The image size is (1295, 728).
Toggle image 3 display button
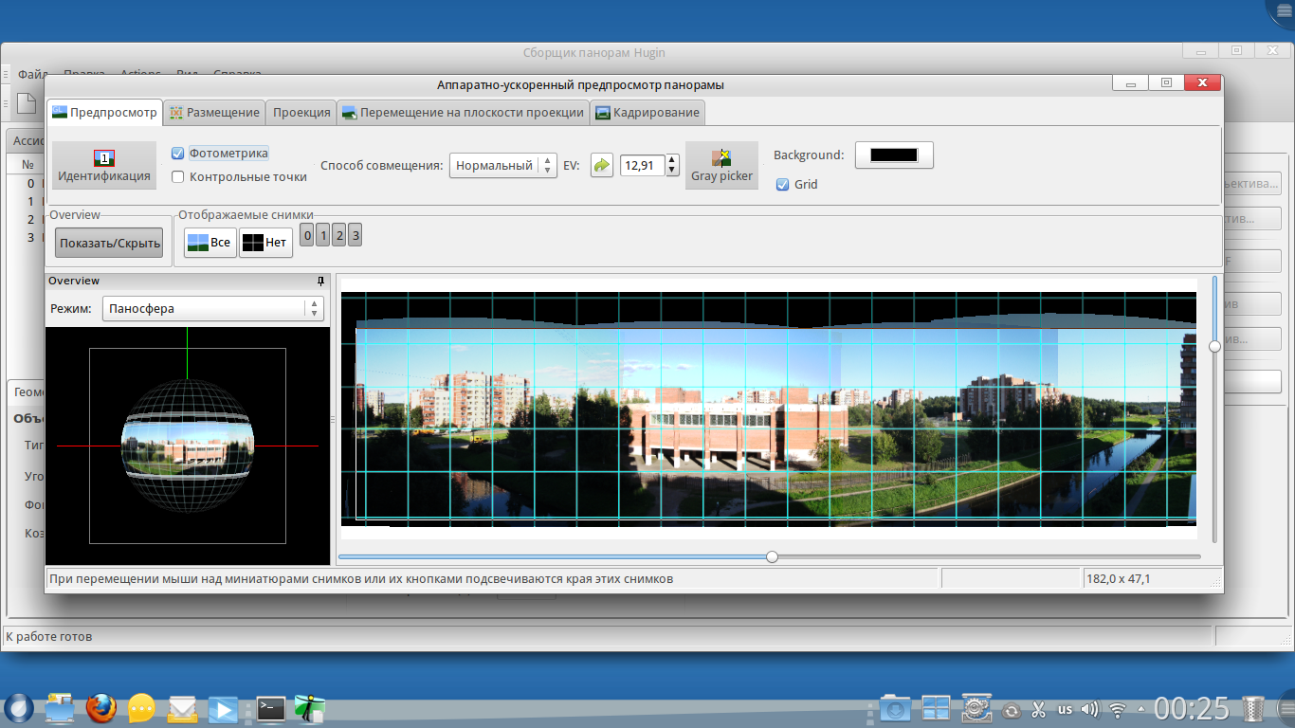click(x=355, y=235)
